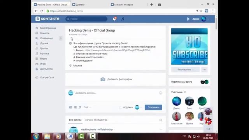Click into the Поиск search field
The width and height of the screenshot is (249, 140).
[86, 19]
